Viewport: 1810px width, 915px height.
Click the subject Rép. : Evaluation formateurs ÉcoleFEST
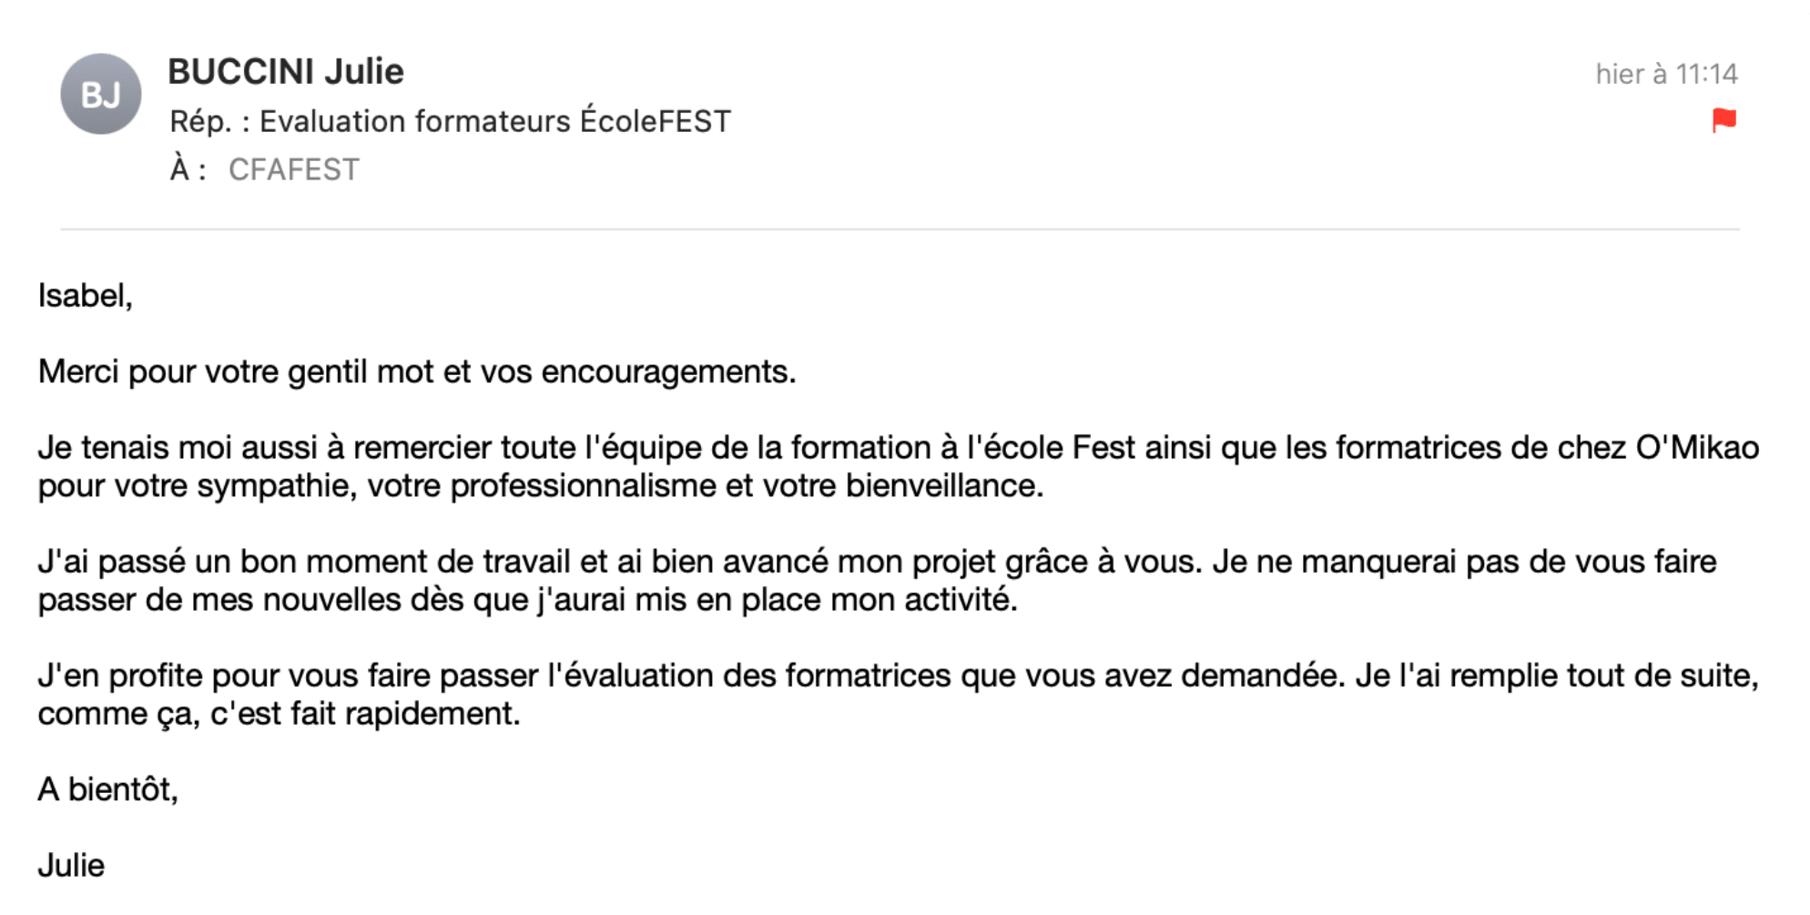[x=450, y=121]
